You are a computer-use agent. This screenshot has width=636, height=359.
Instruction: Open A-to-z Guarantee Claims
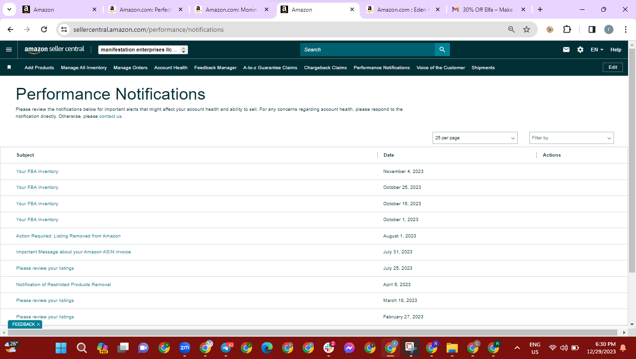270,68
